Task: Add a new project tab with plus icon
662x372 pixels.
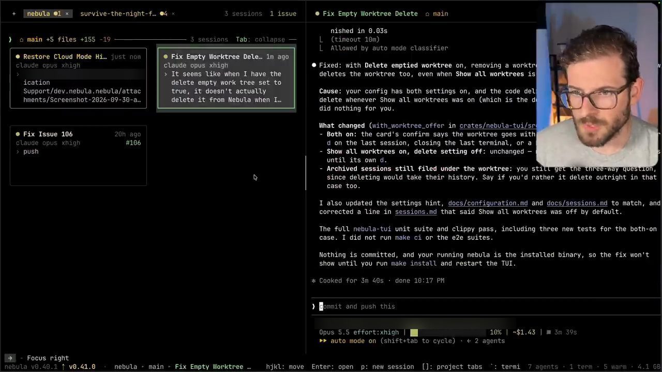Action: click(x=14, y=14)
